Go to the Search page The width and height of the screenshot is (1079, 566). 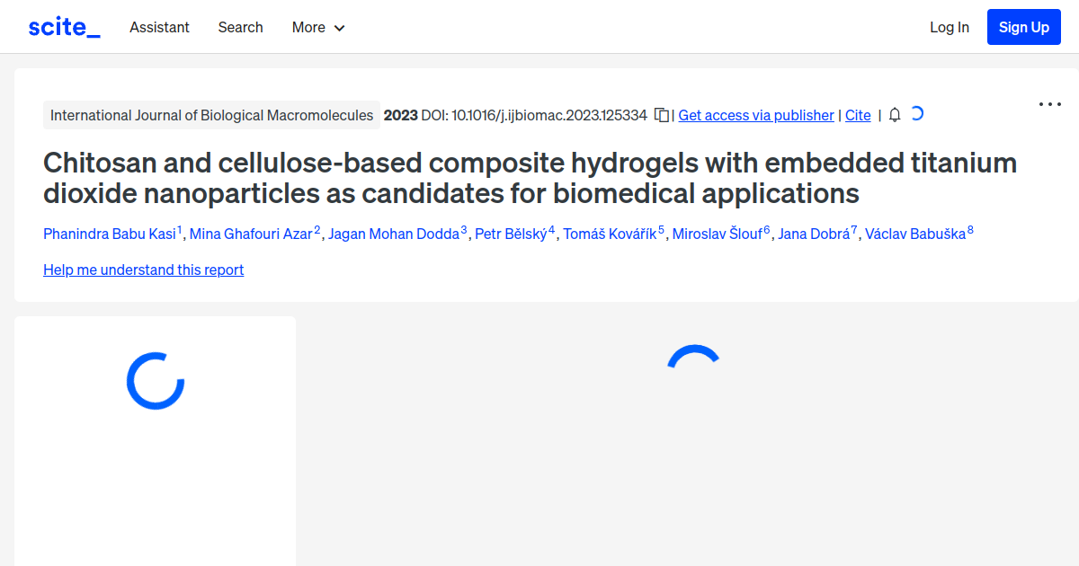(240, 27)
